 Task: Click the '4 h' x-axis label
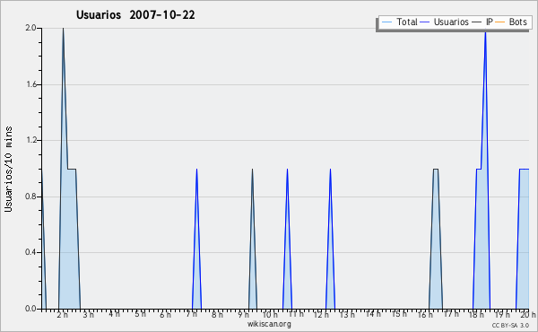(114, 314)
